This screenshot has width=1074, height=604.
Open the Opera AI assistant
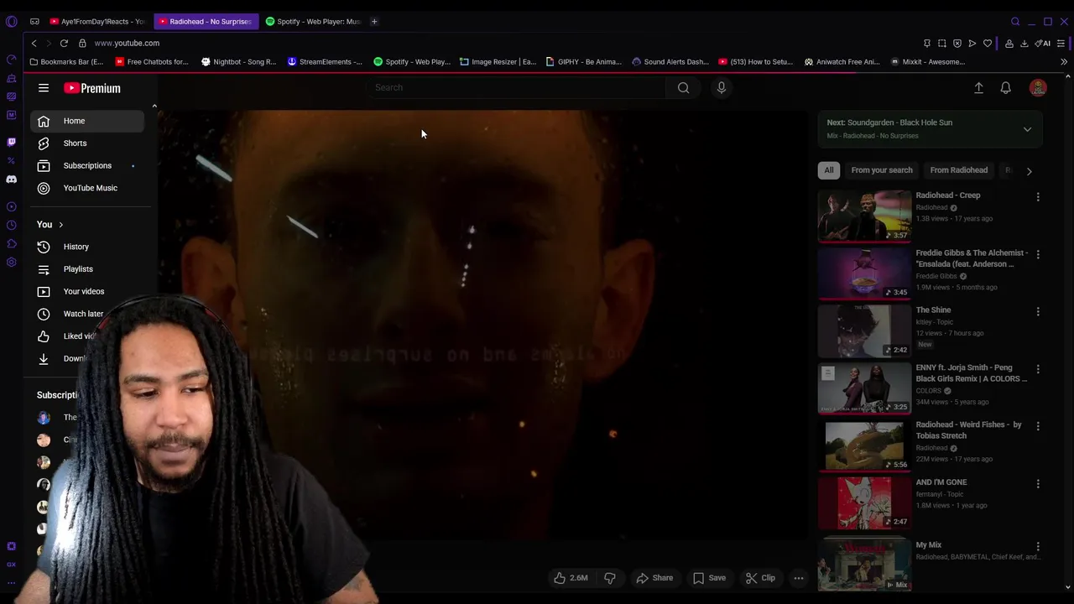click(1043, 44)
